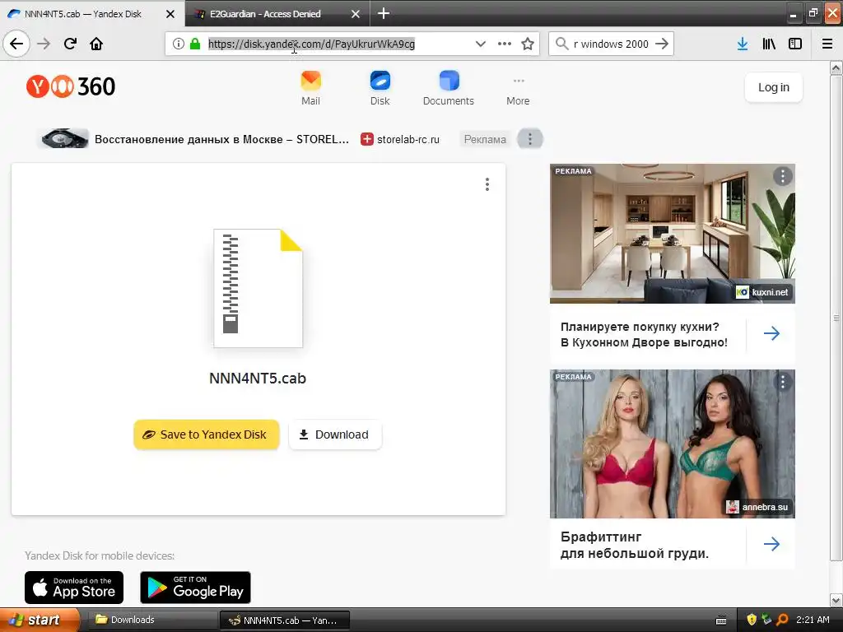The width and height of the screenshot is (843, 632).
Task: Click the 2:21 AM system clock
Action: [x=813, y=620]
